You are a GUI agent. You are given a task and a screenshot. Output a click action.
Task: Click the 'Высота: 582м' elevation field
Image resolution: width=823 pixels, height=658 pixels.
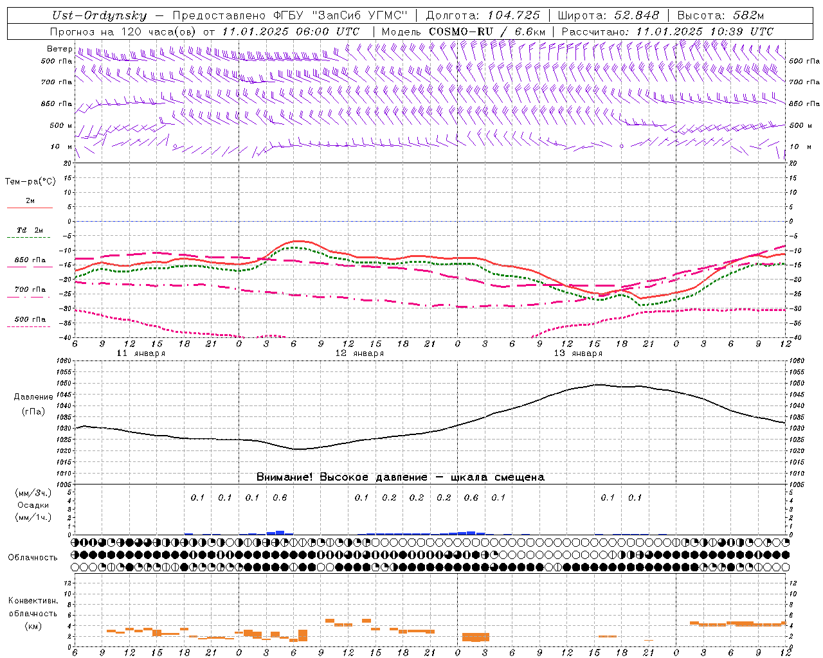[x=721, y=15]
